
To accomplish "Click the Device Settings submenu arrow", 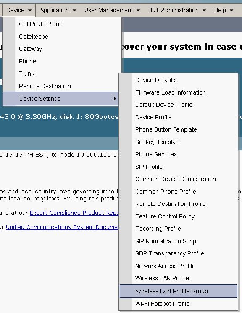I will click(x=115, y=99).
